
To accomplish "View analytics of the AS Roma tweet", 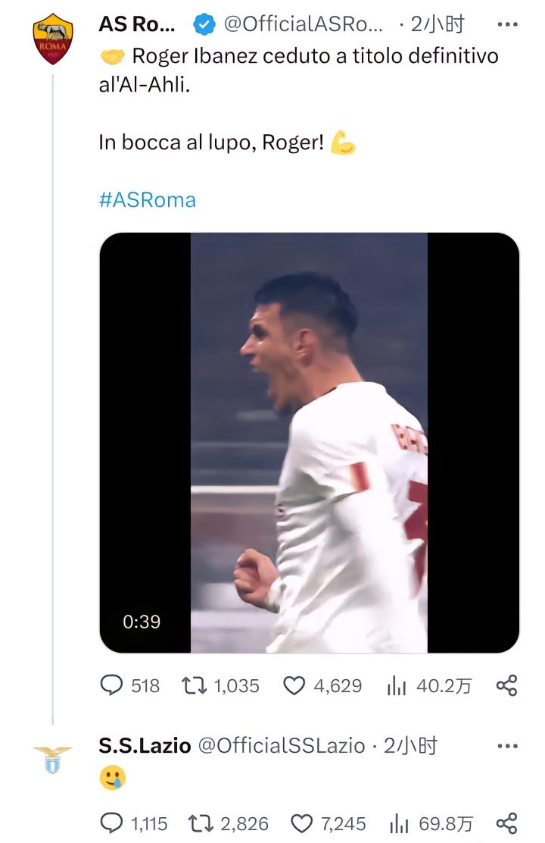I will point(397,686).
